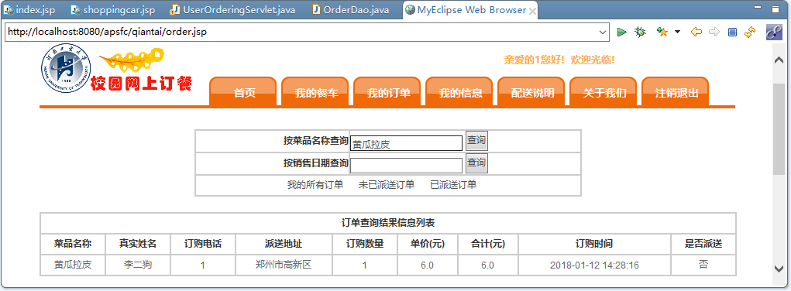Open the 我的信息 navigation tab

tap(460, 92)
